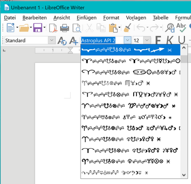191x184 pixels.
Task: Click the New document icon
Action: (x=11, y=28)
